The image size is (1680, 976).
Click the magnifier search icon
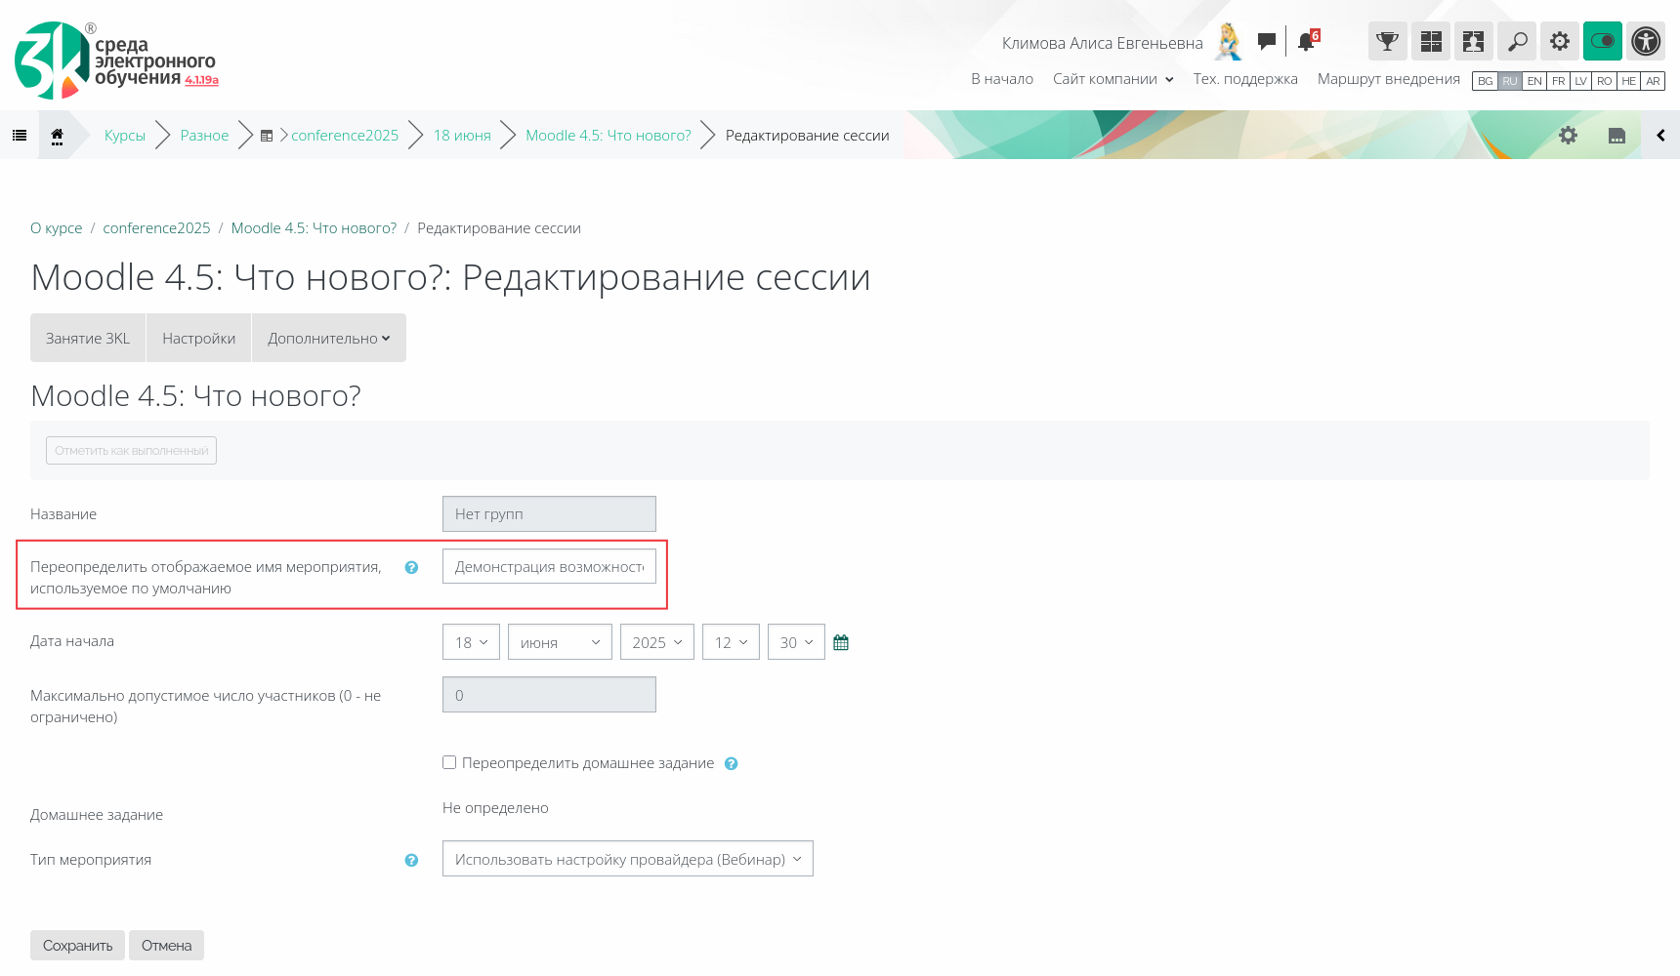(1517, 41)
